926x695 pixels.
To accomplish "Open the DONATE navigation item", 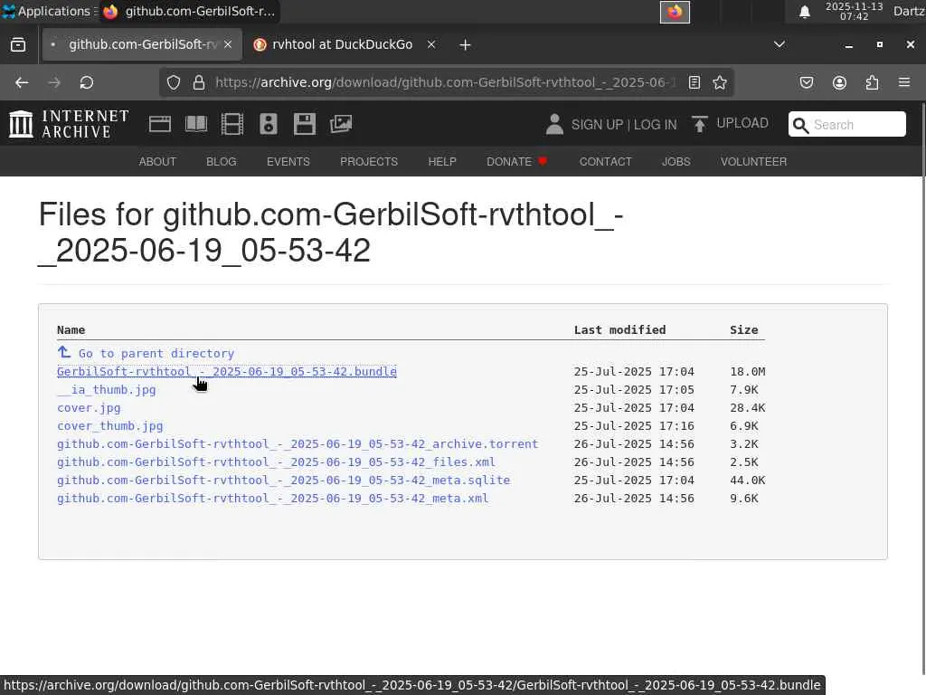I will [x=516, y=161].
